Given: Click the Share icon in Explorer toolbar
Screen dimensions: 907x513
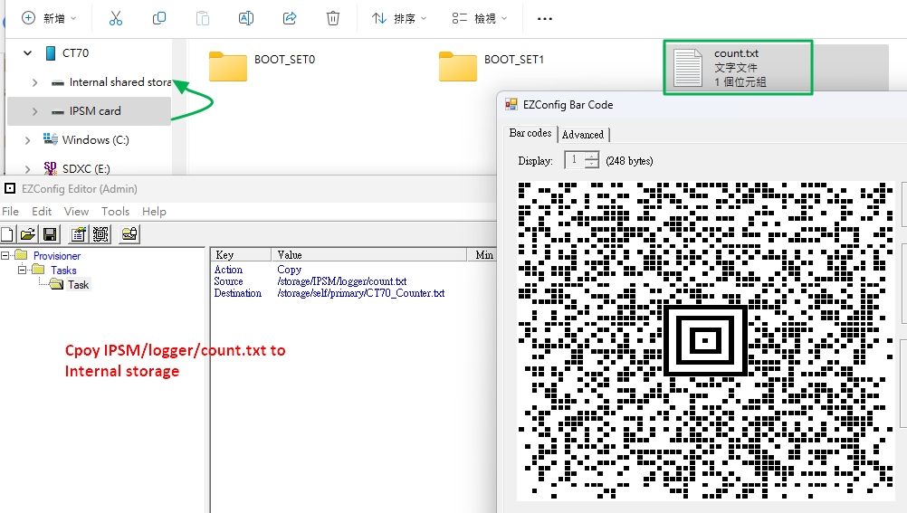Looking at the screenshot, I should coord(290,18).
